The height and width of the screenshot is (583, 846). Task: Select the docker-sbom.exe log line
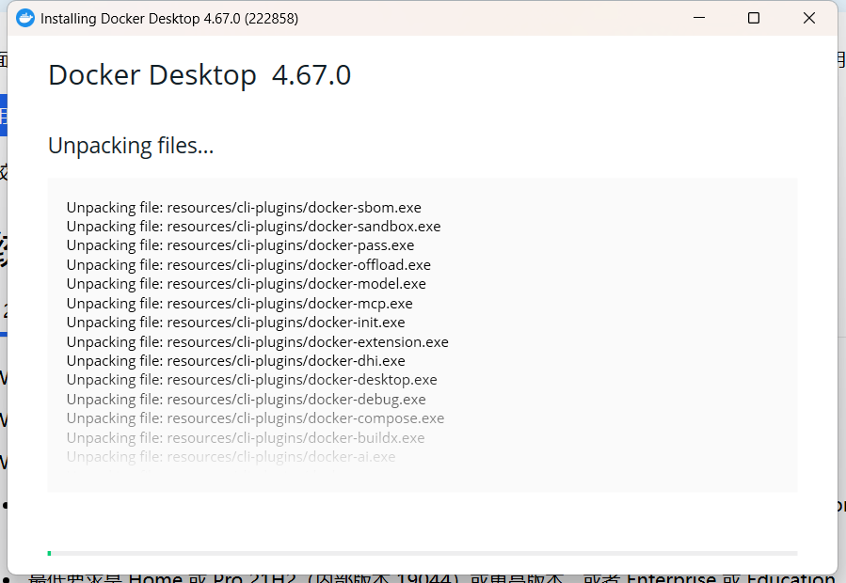[244, 208]
